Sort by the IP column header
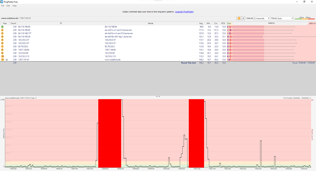Image resolution: width=316 pixels, height=171 pixels. coord(61,23)
